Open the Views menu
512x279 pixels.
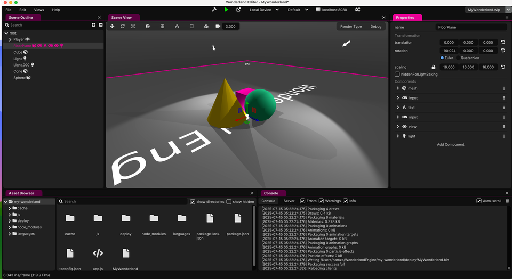(x=39, y=10)
